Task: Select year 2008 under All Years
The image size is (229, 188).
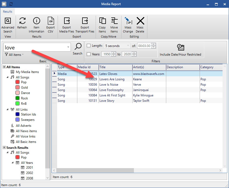Action: (x=30, y=178)
